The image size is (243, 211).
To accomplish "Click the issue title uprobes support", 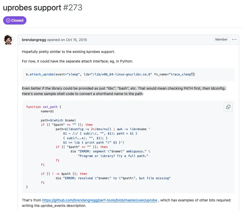I will pyautogui.click(x=32, y=7).
